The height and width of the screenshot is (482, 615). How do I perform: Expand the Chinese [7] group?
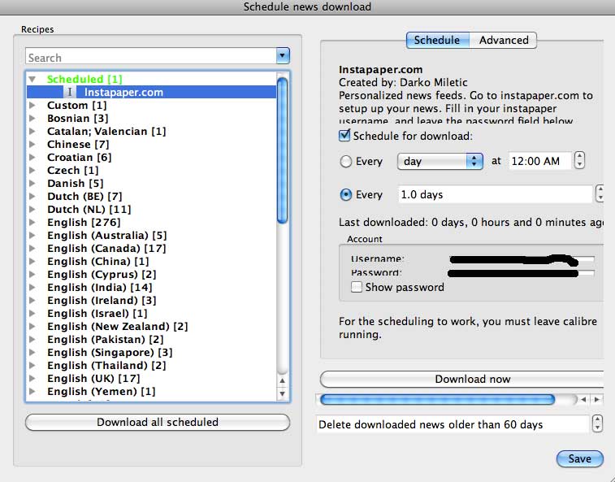click(32, 144)
